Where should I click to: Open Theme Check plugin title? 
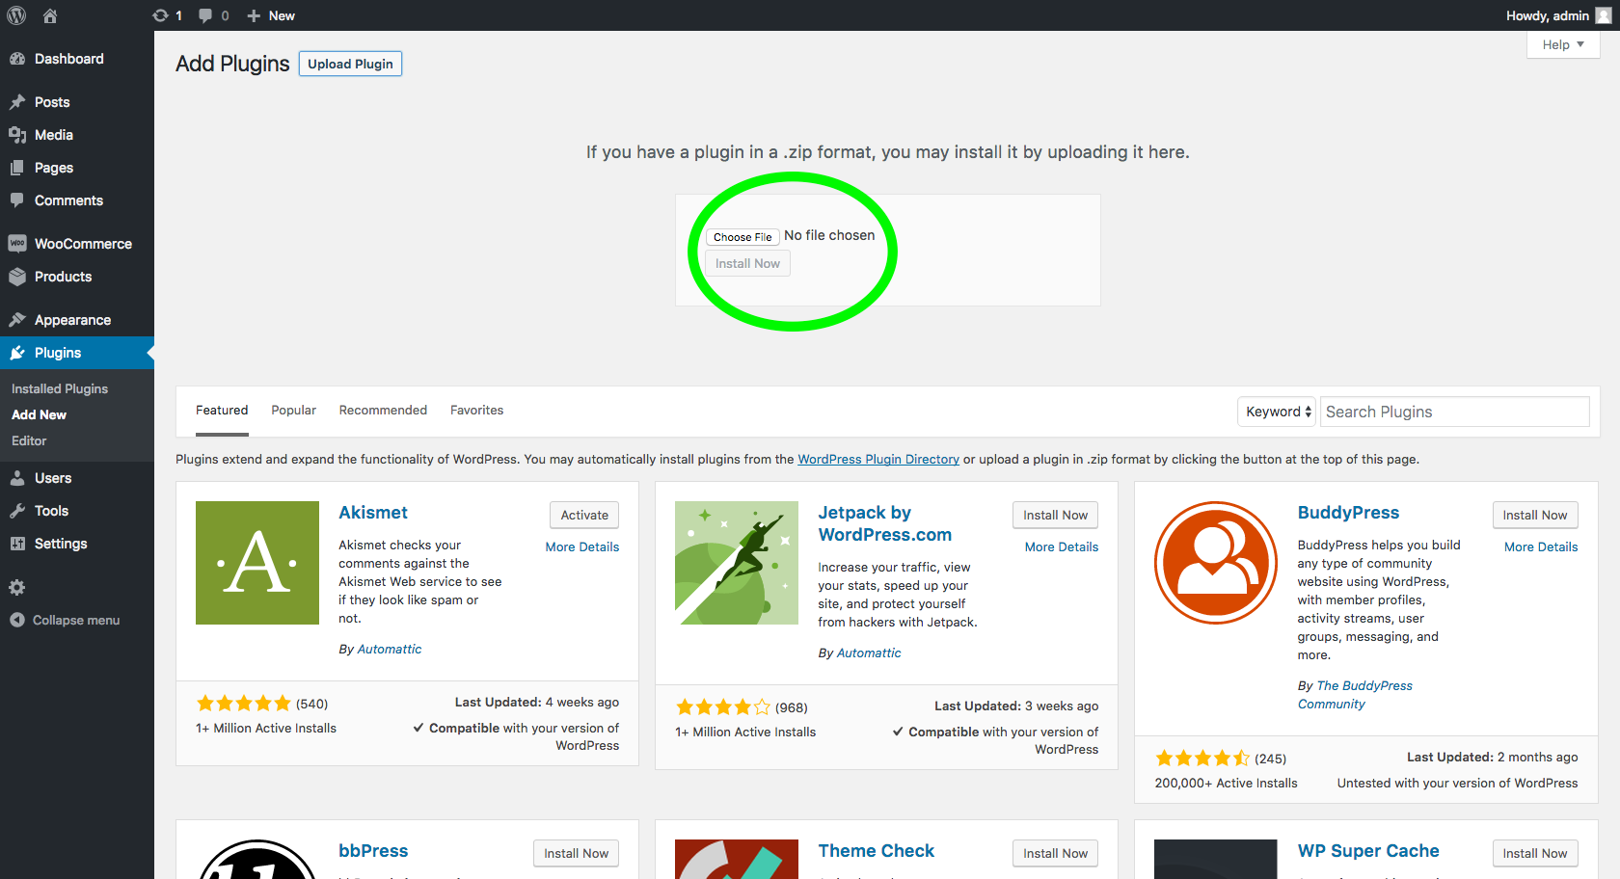tap(876, 851)
